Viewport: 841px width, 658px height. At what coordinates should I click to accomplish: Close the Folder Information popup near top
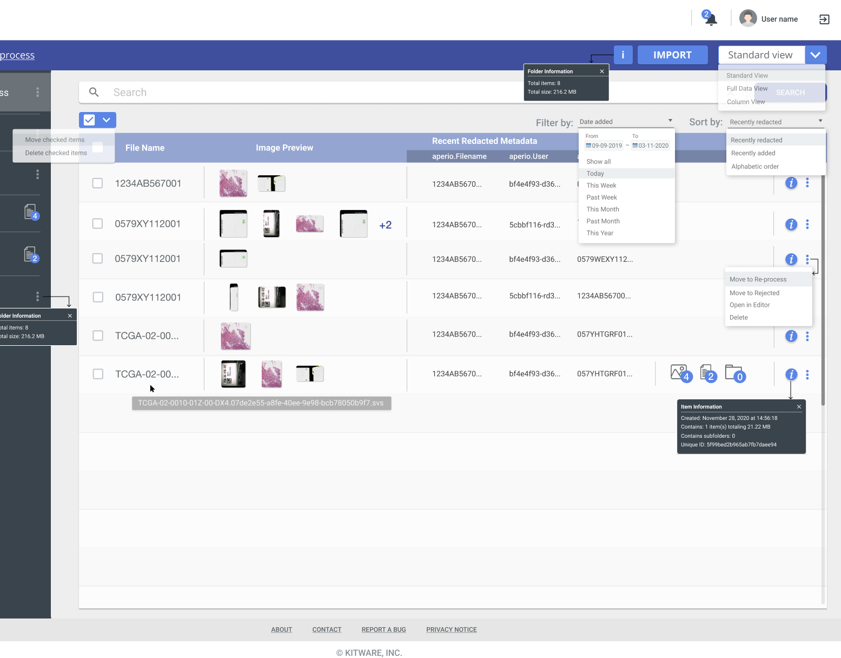pyautogui.click(x=602, y=71)
